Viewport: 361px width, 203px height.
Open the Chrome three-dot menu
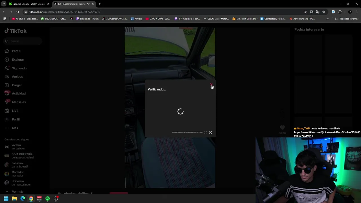tap(357, 12)
